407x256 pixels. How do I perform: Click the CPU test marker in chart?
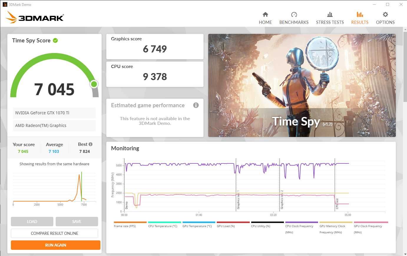click(x=337, y=204)
